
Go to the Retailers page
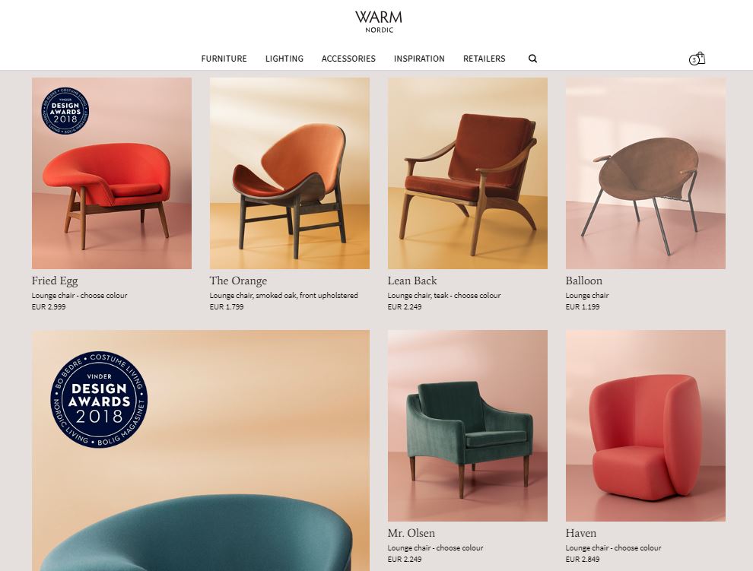(x=484, y=59)
